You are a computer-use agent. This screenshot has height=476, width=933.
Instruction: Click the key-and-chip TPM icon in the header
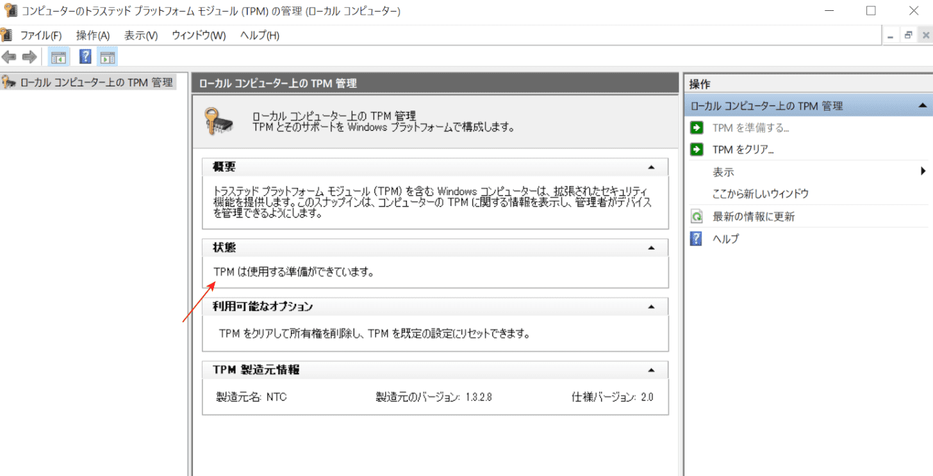(x=219, y=120)
